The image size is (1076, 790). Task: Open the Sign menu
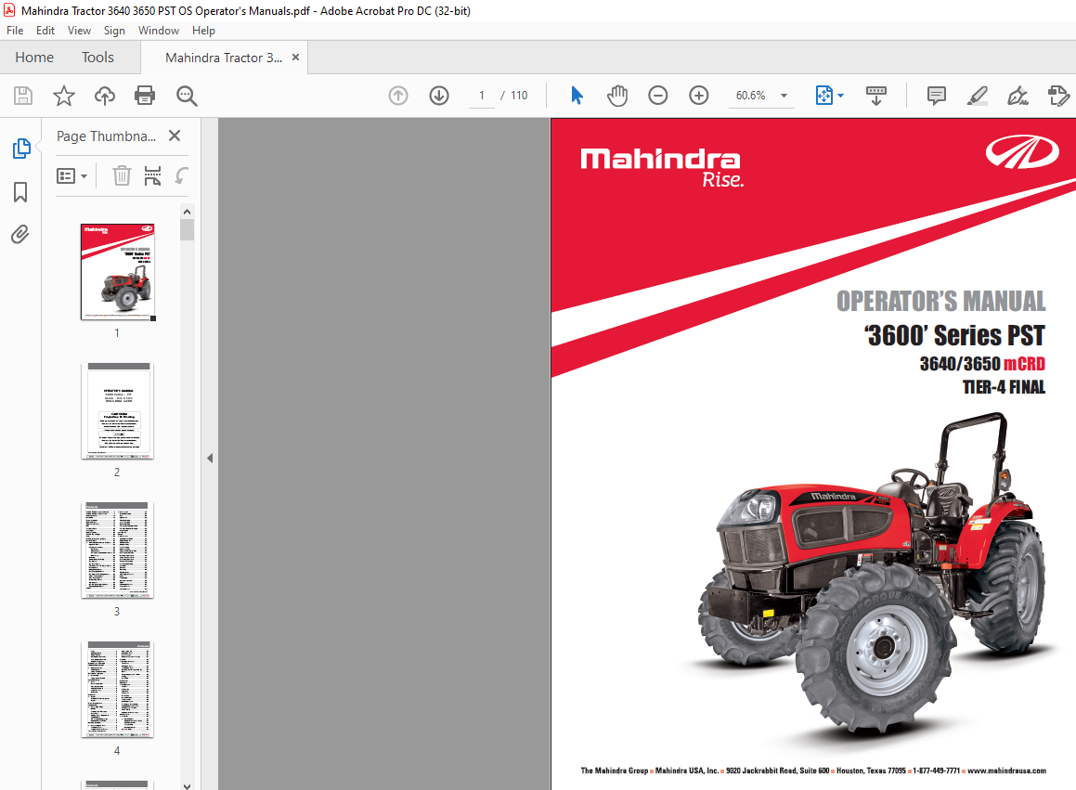114,31
